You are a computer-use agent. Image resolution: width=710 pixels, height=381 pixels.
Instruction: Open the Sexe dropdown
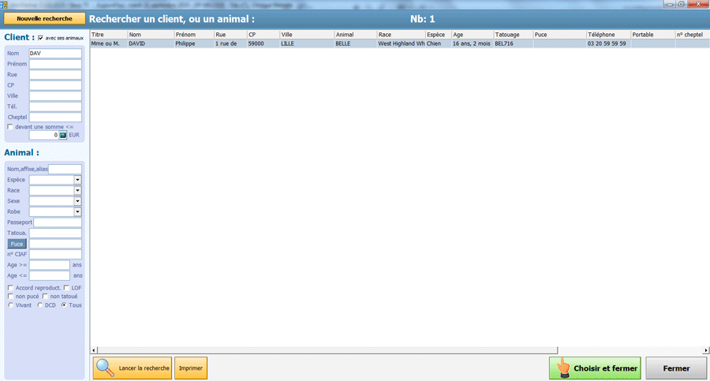(x=77, y=201)
